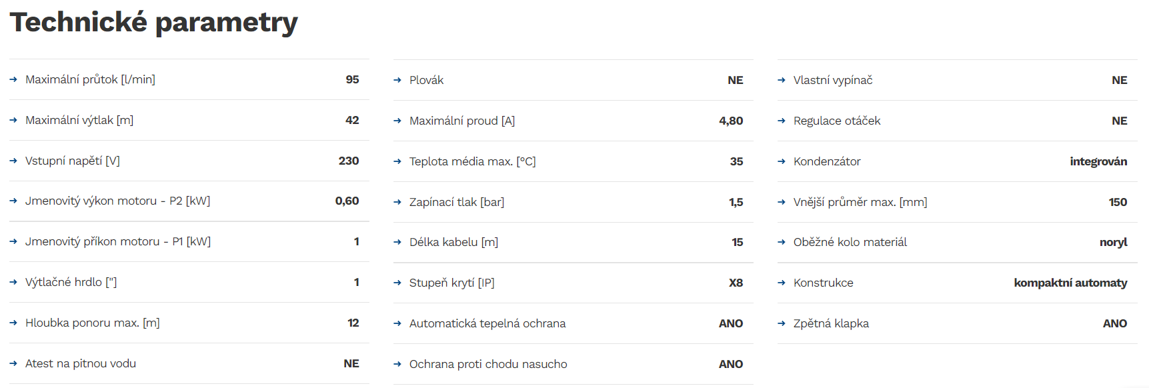Click the Technické parametry heading
Screen dimensions: 1149x388
coord(154,22)
